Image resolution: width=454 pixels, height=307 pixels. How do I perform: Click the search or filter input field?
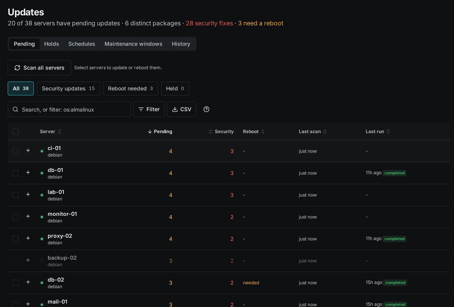[x=69, y=109]
